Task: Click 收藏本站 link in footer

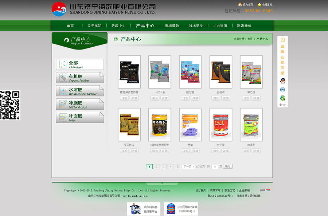Action: [x=215, y=191]
